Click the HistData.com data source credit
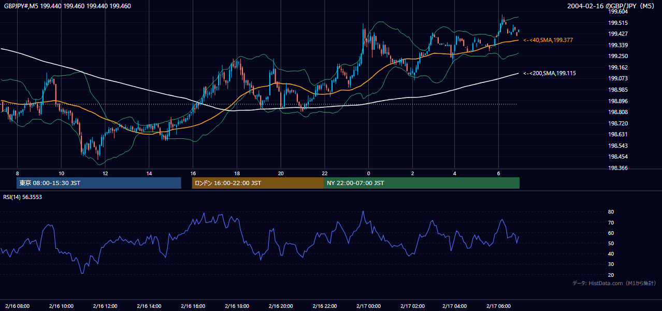 pyautogui.click(x=614, y=283)
